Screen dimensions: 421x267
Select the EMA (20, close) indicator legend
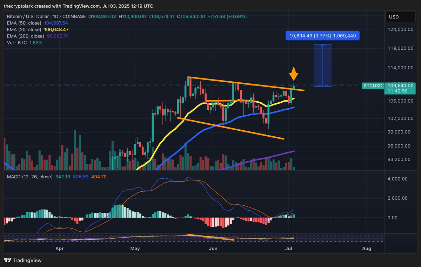25,29
